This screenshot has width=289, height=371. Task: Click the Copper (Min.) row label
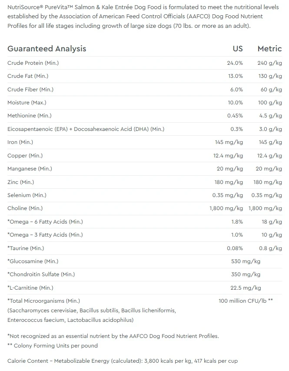(25, 155)
